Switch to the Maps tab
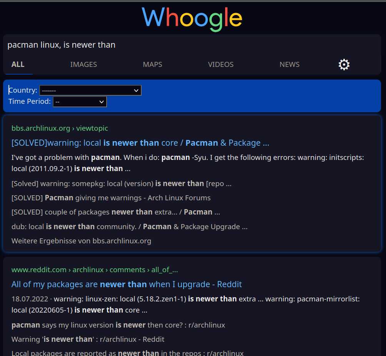Viewport: 386px width, 356px height. click(152, 65)
